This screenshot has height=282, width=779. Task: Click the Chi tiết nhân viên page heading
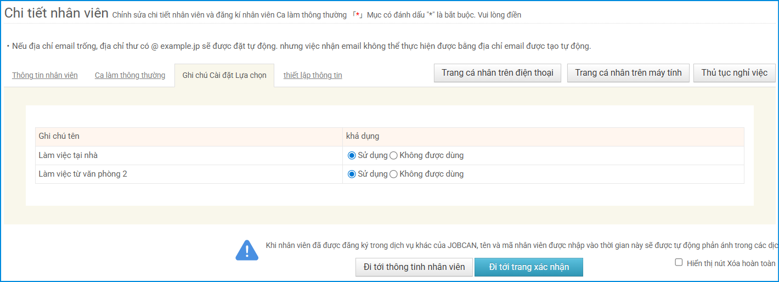point(57,14)
